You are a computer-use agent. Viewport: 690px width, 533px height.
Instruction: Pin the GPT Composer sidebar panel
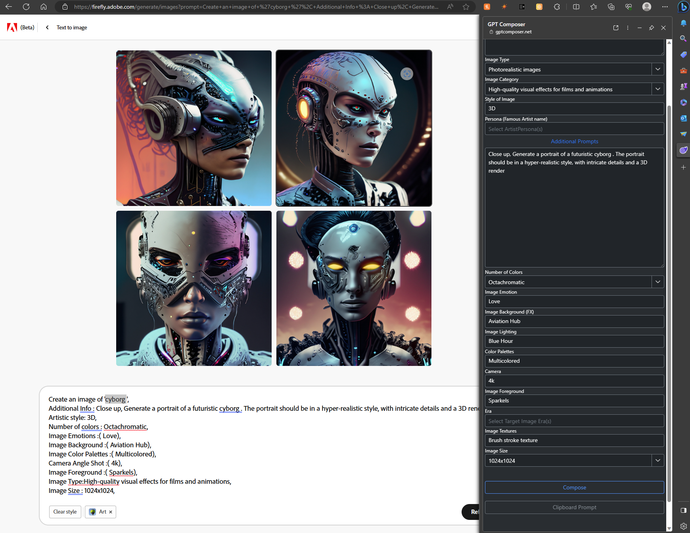click(651, 28)
